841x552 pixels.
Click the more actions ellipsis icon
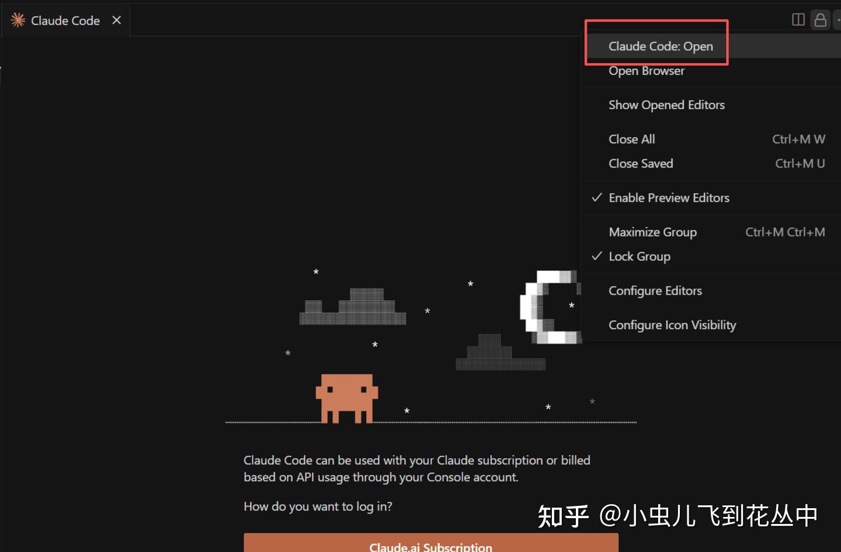tap(839, 20)
